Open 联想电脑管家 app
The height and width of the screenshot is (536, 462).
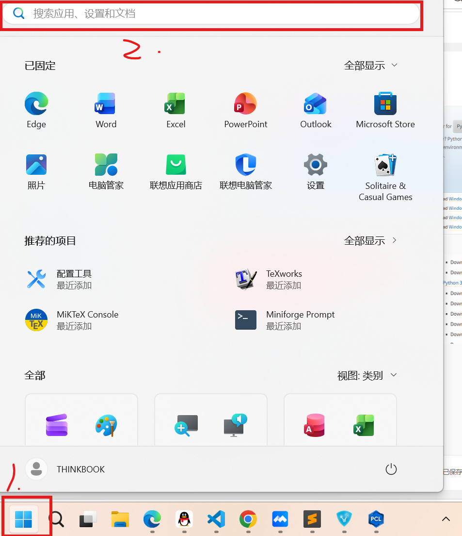click(246, 171)
